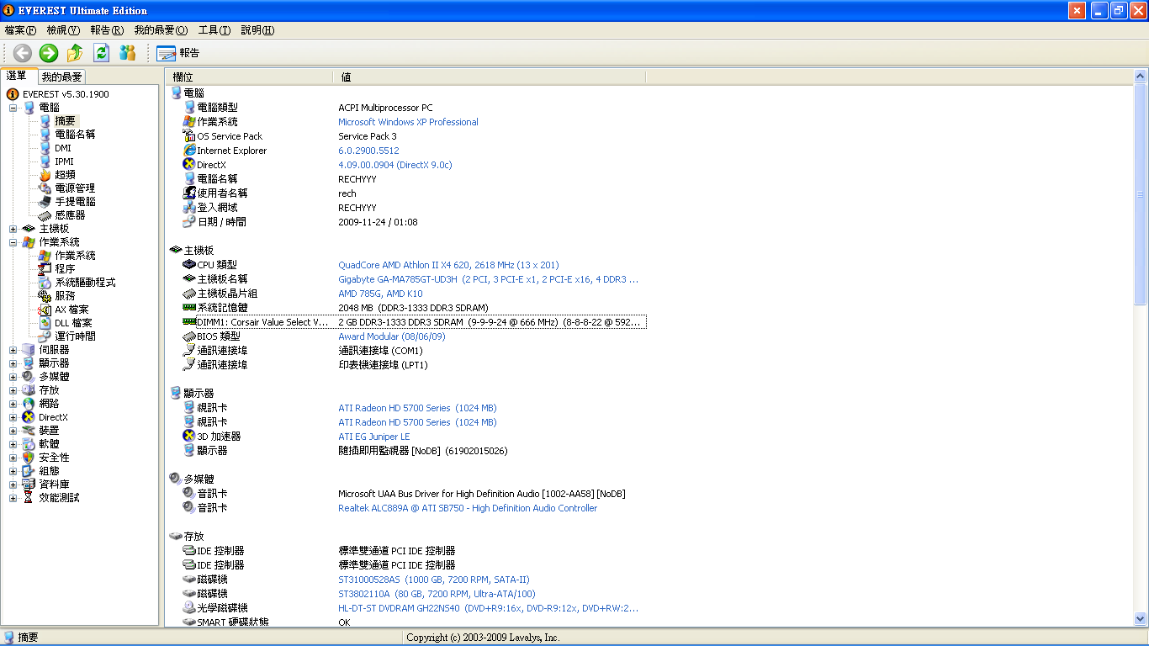Click the green Forward arrow icon

click(49, 53)
